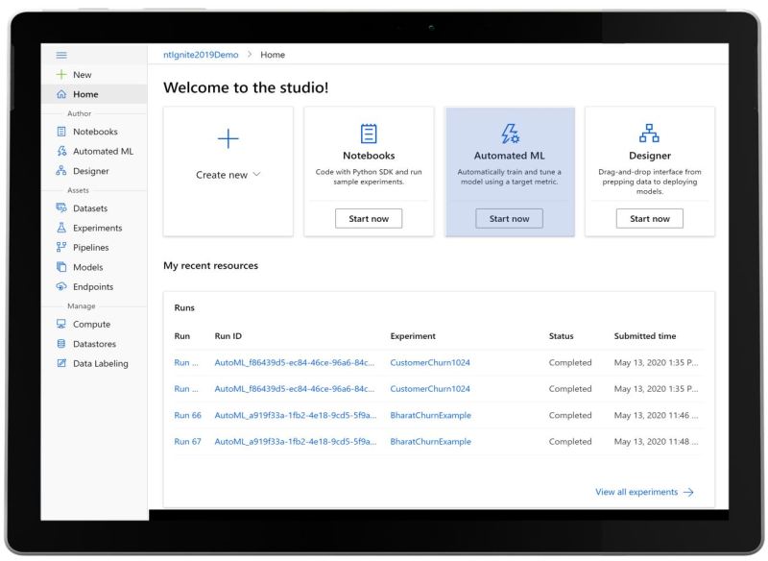
Task: Click the arrow icon after View all experiments
Action: point(688,492)
